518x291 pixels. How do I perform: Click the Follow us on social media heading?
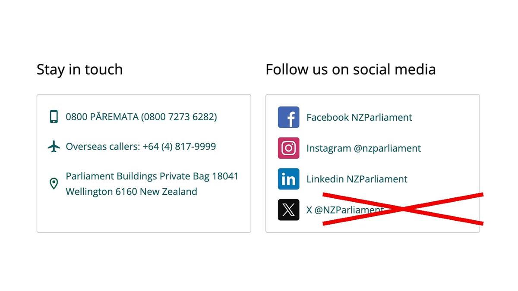click(351, 69)
